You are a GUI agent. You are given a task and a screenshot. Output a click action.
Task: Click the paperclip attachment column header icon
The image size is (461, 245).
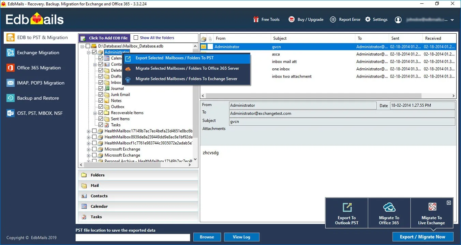coord(210,38)
